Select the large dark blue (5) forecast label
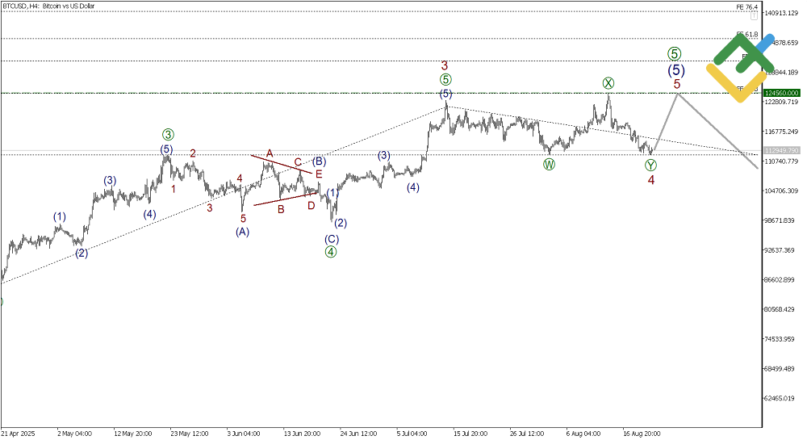Viewport: 807px width, 440px height. pyautogui.click(x=675, y=70)
